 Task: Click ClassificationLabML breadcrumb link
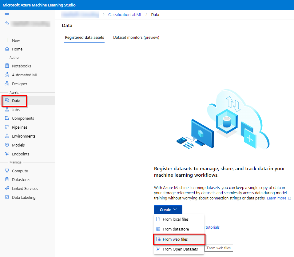125,14
